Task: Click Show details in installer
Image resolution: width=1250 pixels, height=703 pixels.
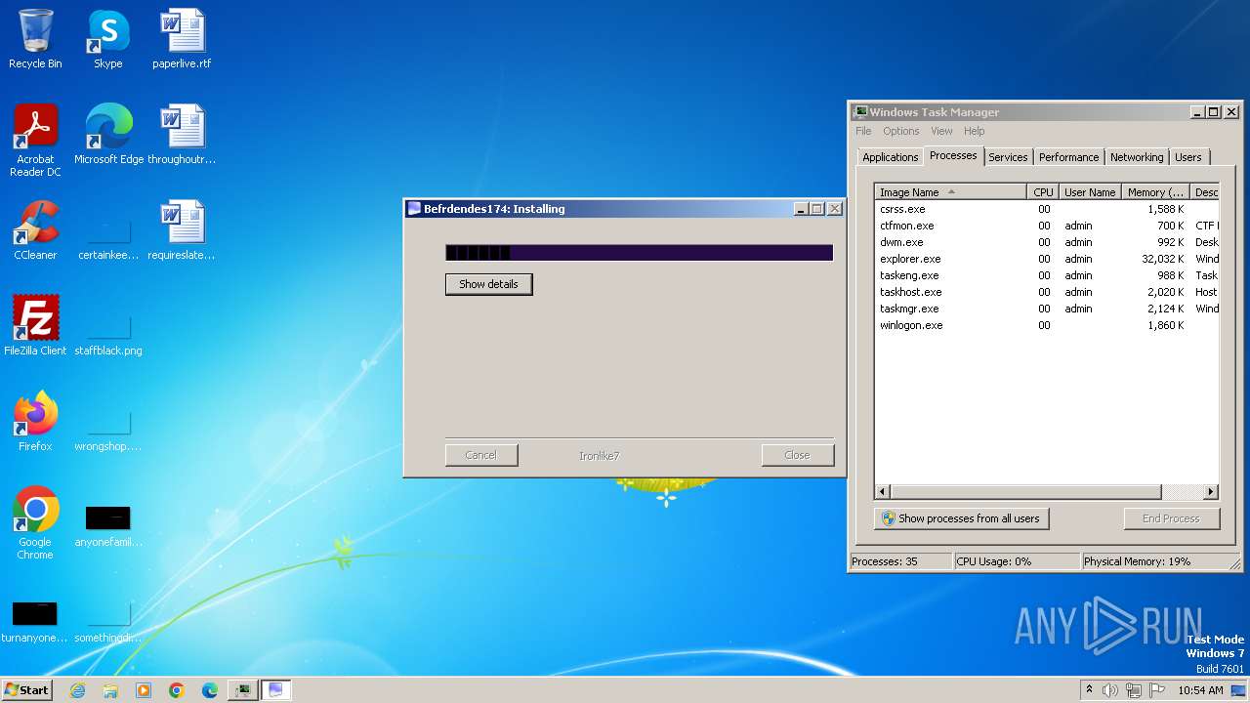Action: coord(488,284)
